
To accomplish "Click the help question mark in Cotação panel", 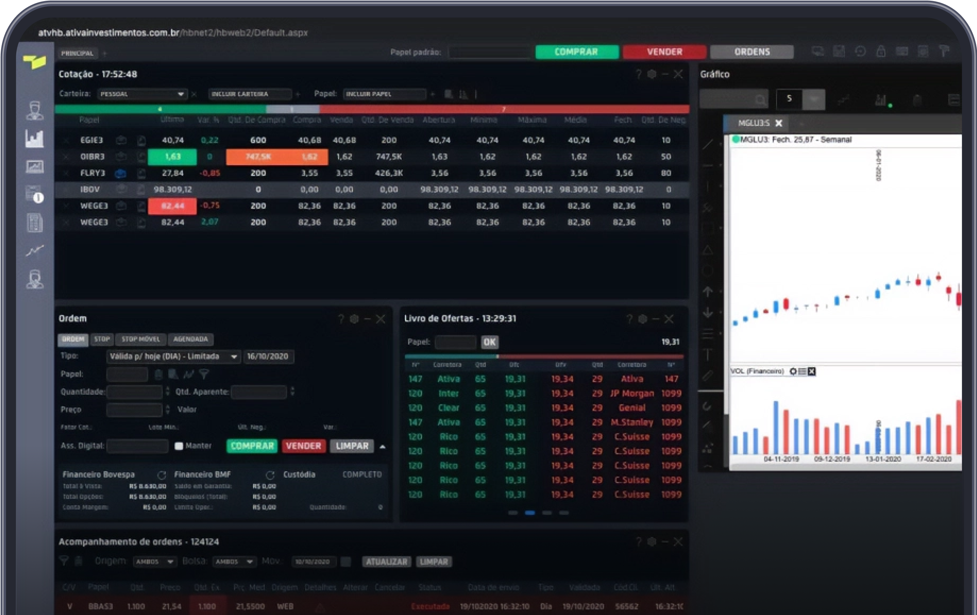I will [639, 74].
